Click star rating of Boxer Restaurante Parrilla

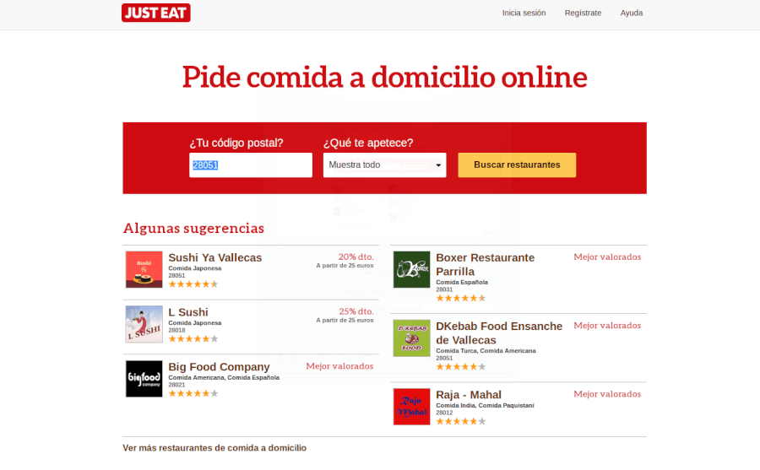click(461, 299)
